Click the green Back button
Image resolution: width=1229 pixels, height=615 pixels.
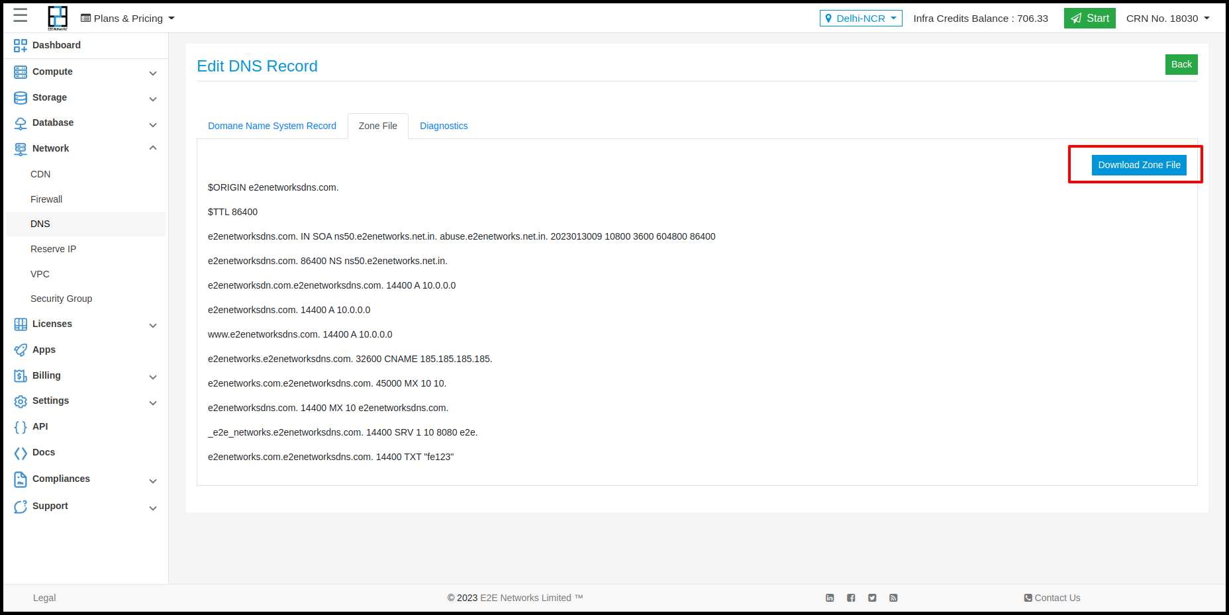pyautogui.click(x=1181, y=64)
